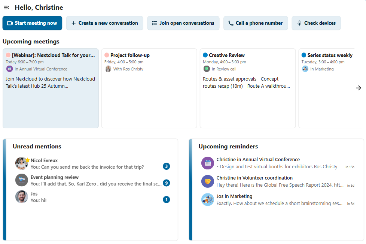Click Event planning review conversation avatar
This screenshot has height=244, width=366.
pos(22,180)
